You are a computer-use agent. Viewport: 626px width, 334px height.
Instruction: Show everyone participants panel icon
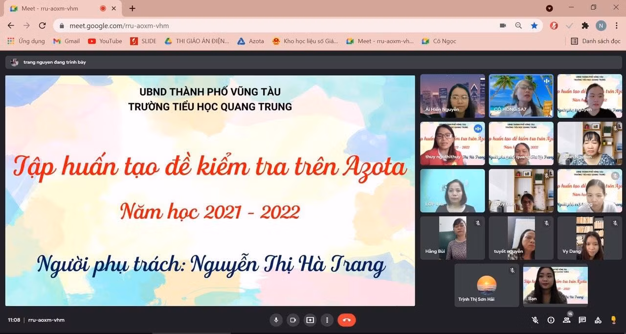click(566, 320)
